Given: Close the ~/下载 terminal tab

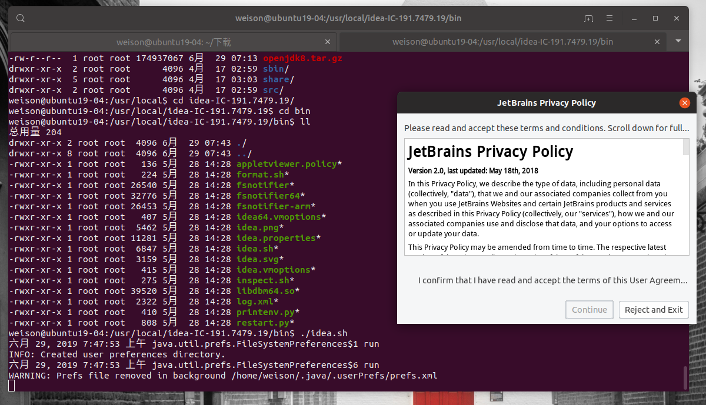Looking at the screenshot, I should click(328, 42).
